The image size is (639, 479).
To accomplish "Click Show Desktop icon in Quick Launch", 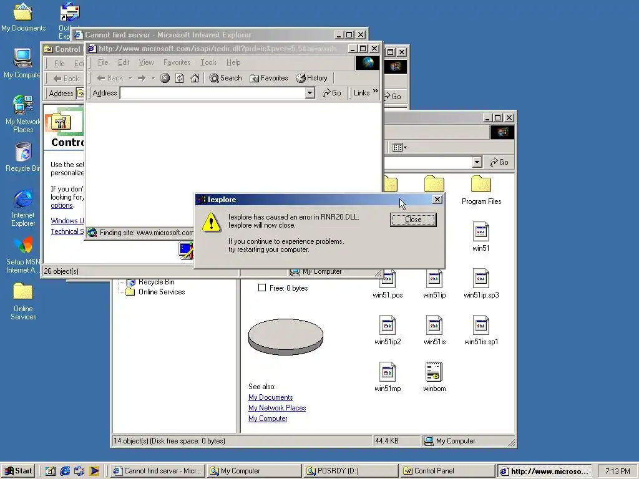I will [50, 471].
